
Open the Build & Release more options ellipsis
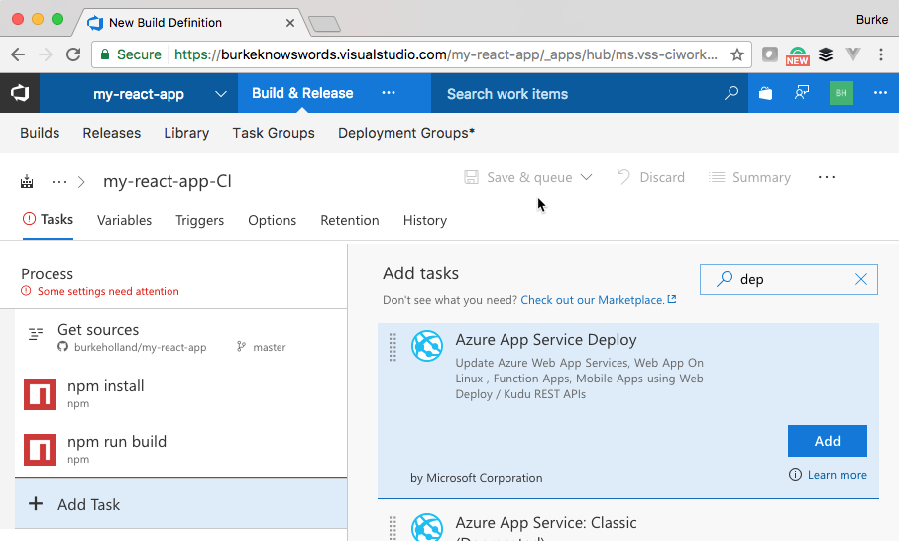pos(389,93)
